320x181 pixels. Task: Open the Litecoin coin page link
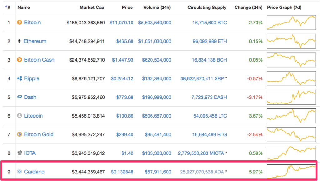[x=33, y=116]
